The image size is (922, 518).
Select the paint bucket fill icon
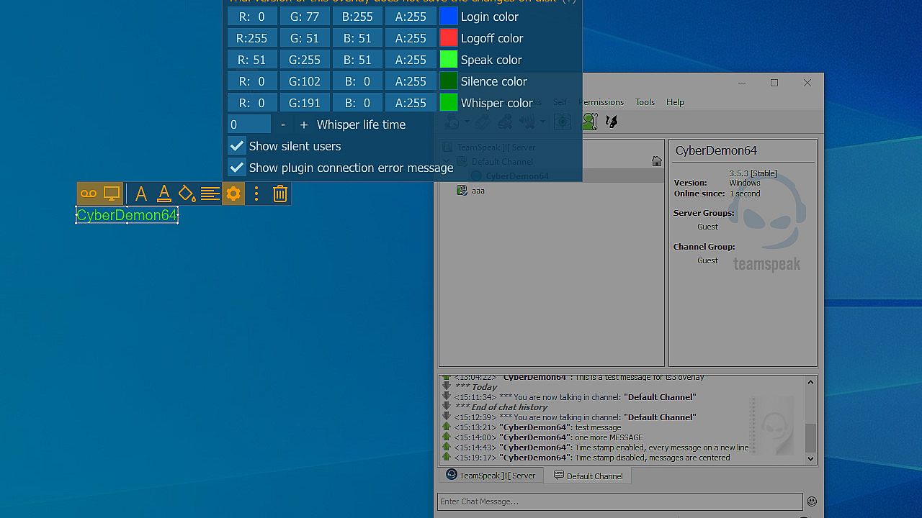187,194
